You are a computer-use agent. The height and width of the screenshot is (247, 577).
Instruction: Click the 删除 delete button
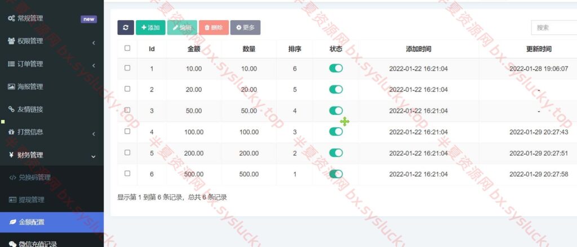[214, 28]
